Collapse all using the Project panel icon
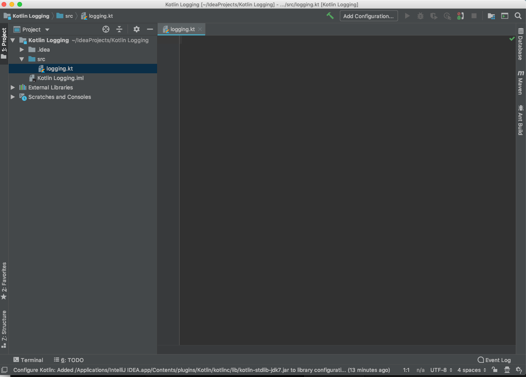Viewport: 526px width, 377px height. click(x=119, y=29)
